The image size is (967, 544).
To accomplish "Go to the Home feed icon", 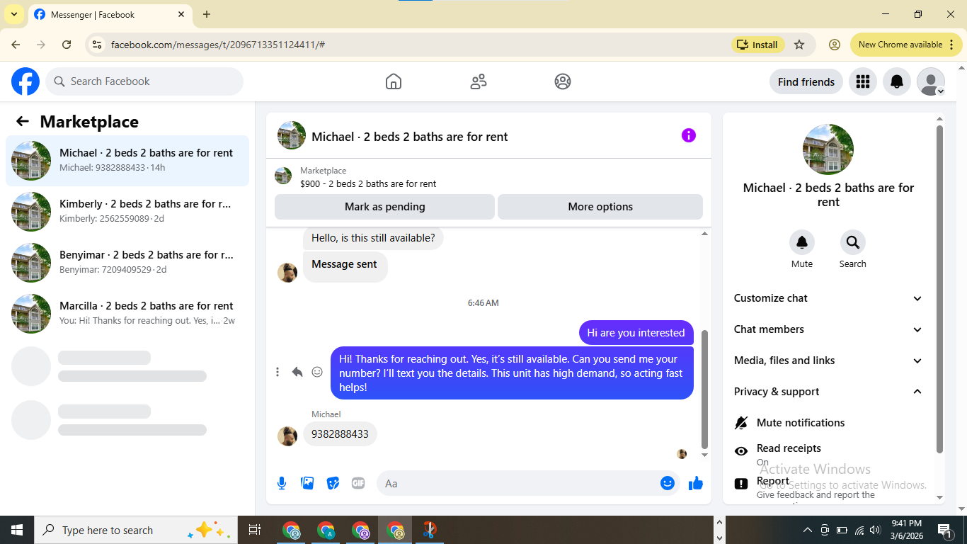I will tap(394, 81).
